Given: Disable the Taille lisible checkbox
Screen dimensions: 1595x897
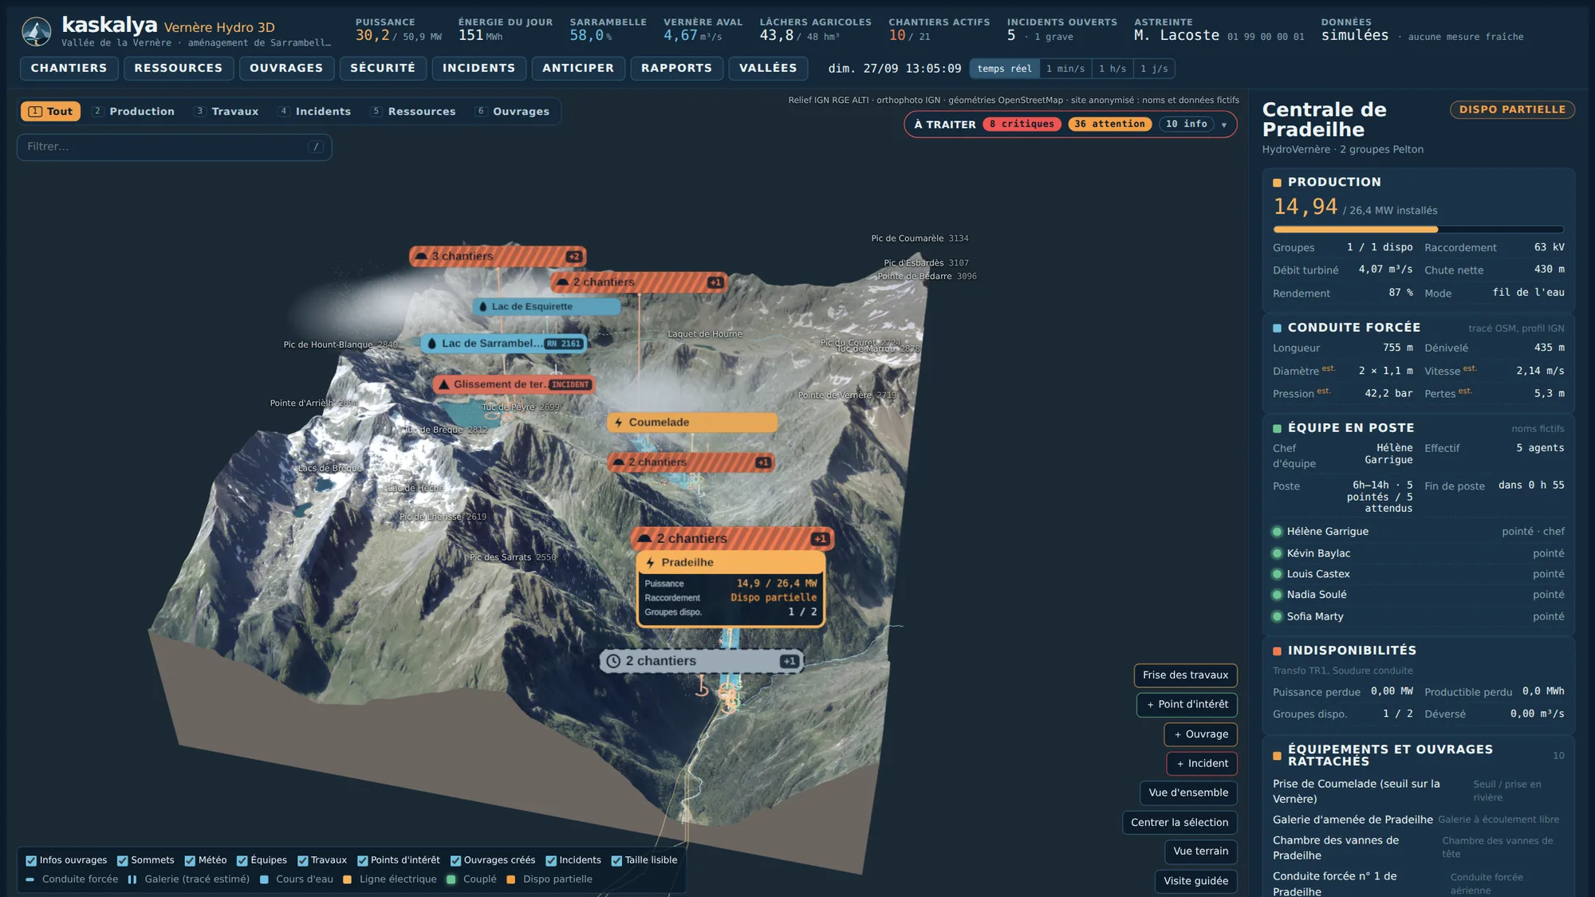Looking at the screenshot, I should pos(616,860).
